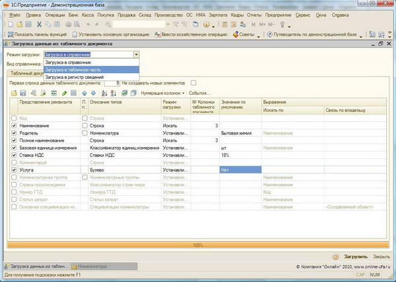Uncheck the Полное наименование row checkbox

(x=14, y=140)
